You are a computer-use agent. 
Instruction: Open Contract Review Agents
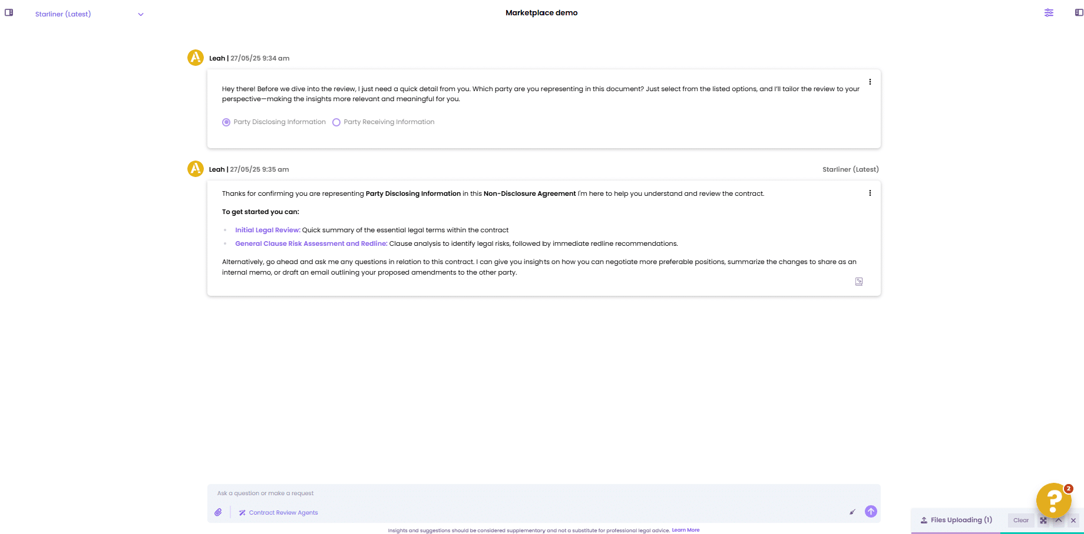(x=278, y=513)
